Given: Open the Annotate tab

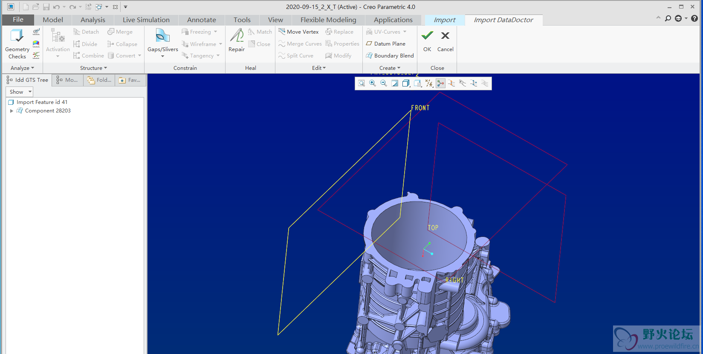Looking at the screenshot, I should coord(202,20).
